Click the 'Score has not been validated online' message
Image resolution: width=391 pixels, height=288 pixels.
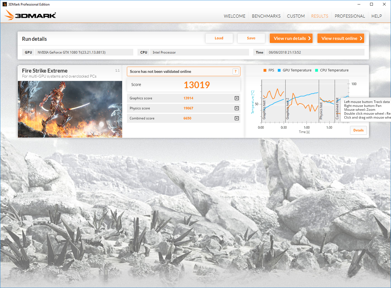[x=160, y=71]
